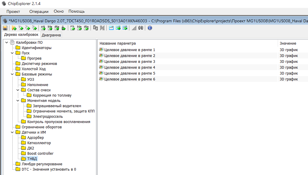The image size is (308, 175).
Task: Click the Значение column header
Action: pos(288,43)
